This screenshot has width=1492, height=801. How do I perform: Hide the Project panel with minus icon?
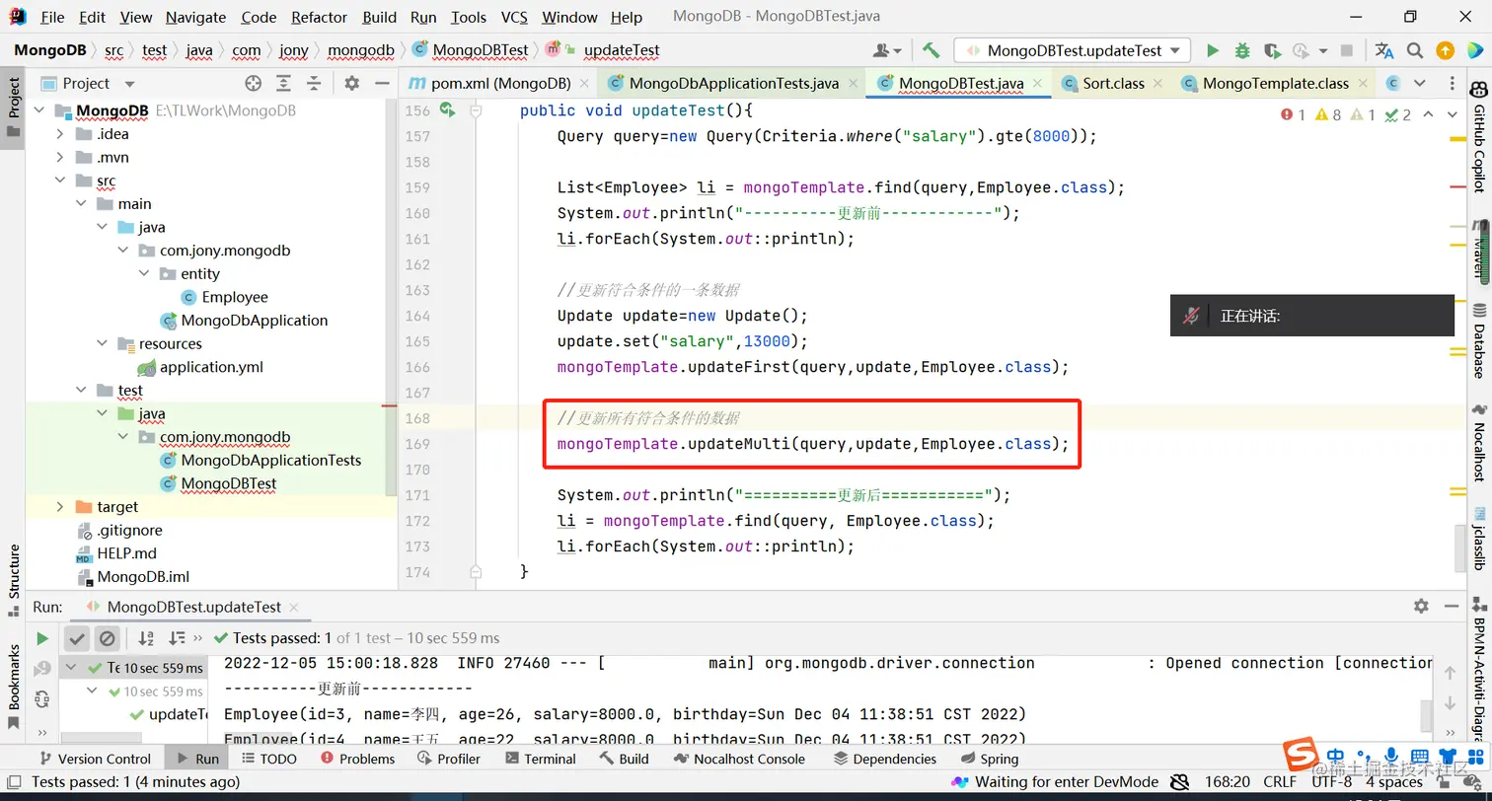(382, 84)
